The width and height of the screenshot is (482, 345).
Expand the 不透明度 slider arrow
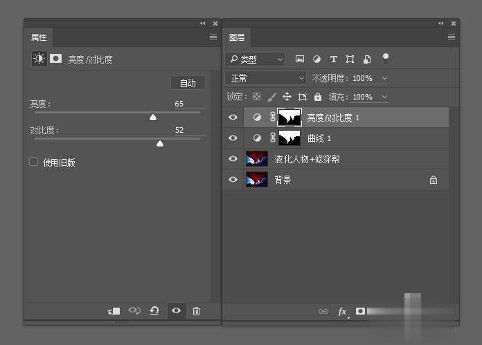pos(384,79)
